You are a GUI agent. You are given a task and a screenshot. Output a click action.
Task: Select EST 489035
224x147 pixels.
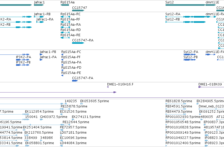[202, 119]
